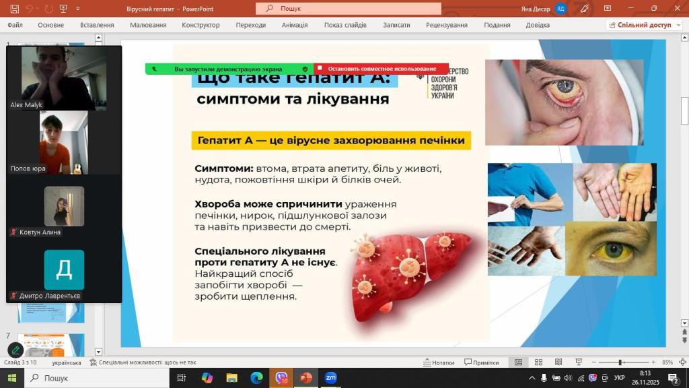Viewport: 689px width, 388px height.
Task: Start the slideshow from the Quick Access toolbar
Action: pyautogui.click(x=64, y=9)
